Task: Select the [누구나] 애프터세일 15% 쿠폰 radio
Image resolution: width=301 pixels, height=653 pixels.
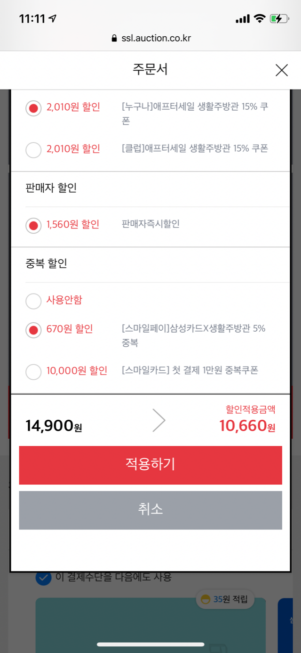Action: (x=33, y=108)
